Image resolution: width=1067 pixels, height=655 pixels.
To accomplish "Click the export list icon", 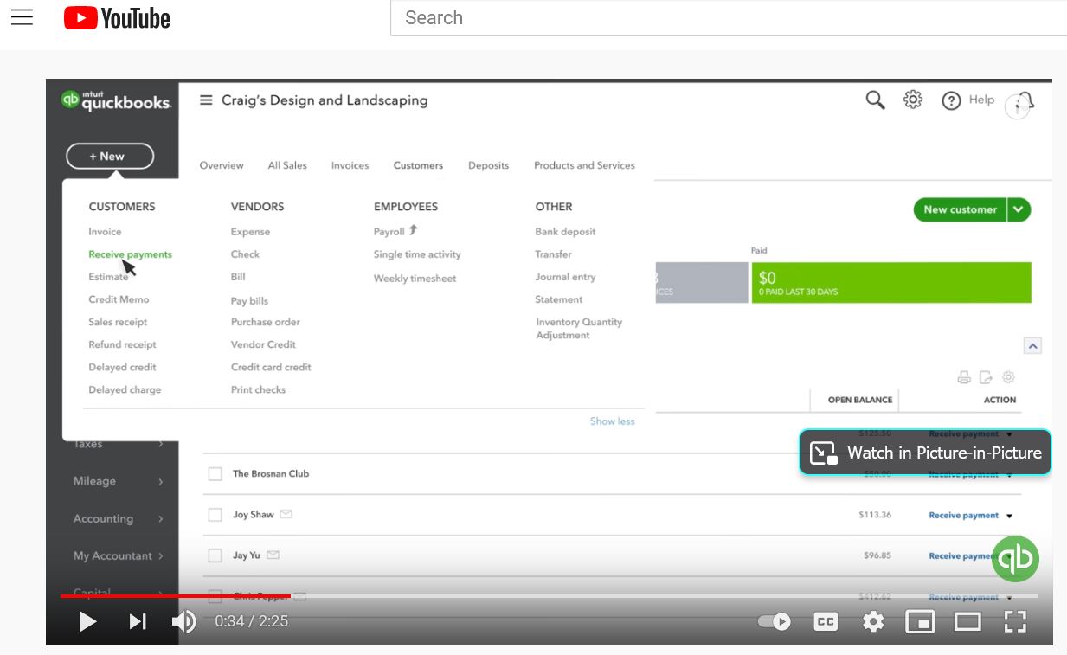I will [986, 377].
